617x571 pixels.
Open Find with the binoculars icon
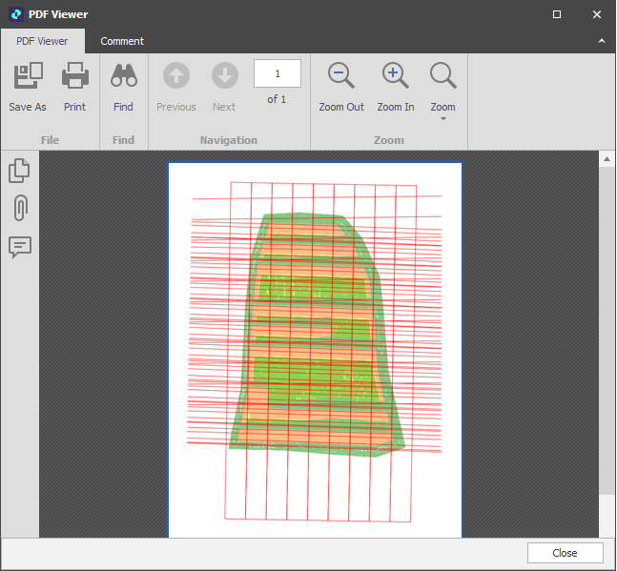pos(124,76)
